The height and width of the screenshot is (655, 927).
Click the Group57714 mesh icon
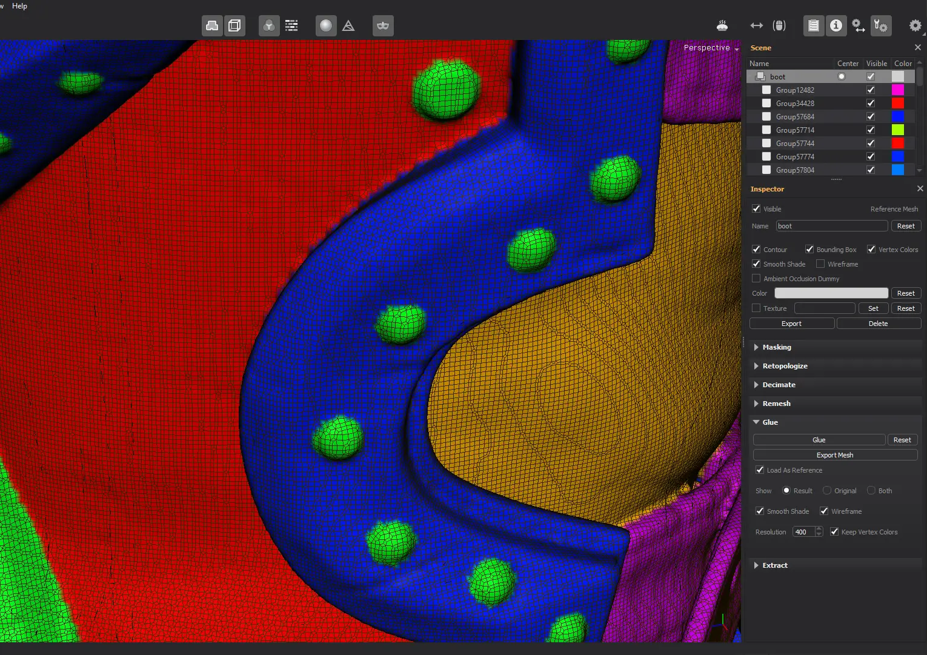[x=766, y=130]
